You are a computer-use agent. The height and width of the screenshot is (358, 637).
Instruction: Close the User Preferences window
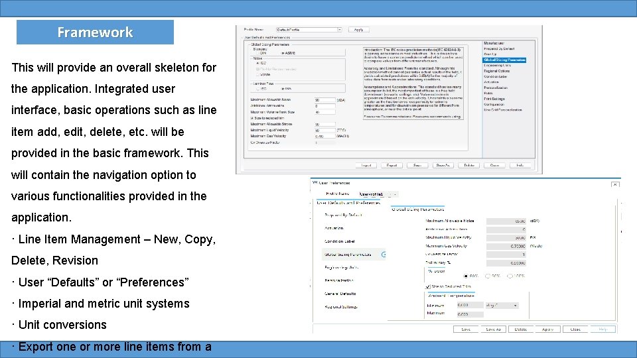615,184
